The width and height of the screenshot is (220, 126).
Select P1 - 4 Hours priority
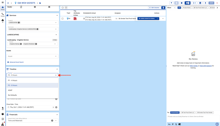32,81
